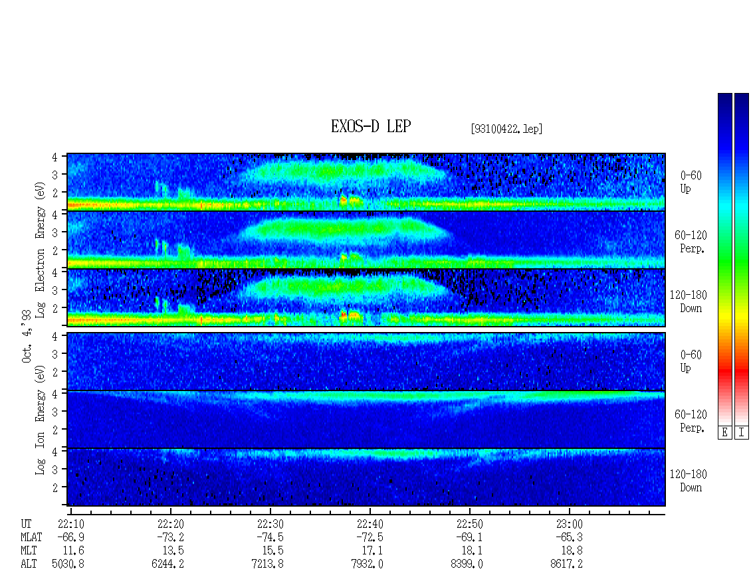Click the MLT row label
The height and width of the screenshot is (581, 751).
click(29, 551)
